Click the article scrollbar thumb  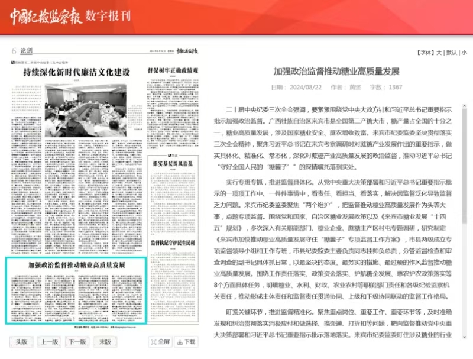point(464,167)
